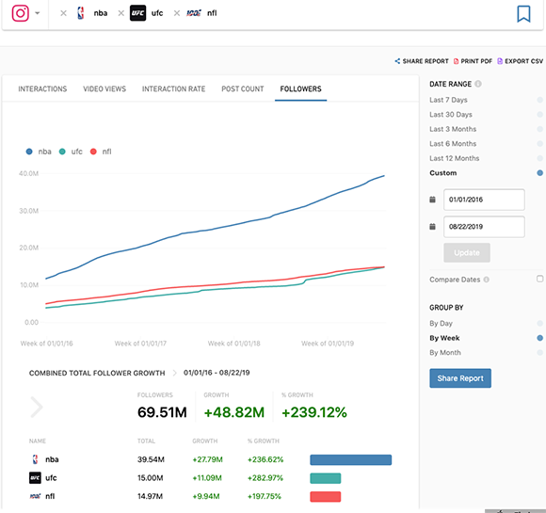Viewport: 546px width, 513px height.
Task: Select Last 7 Days date range
Action: click(x=486, y=100)
